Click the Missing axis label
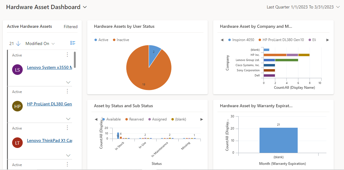Viewport: 344px width, 170px height. (186, 146)
